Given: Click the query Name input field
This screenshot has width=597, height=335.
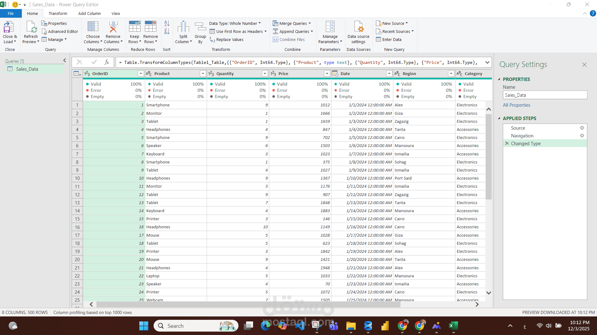Looking at the screenshot, I should [x=545, y=95].
